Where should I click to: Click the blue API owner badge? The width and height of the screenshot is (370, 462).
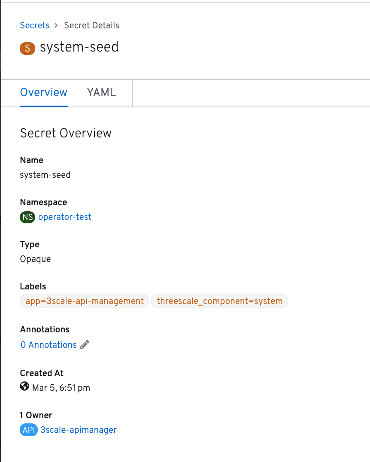click(29, 430)
